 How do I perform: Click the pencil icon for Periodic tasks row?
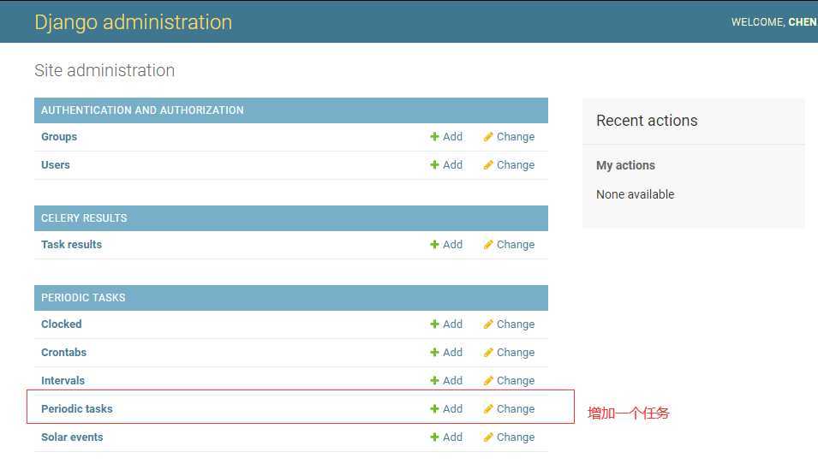[x=487, y=408]
